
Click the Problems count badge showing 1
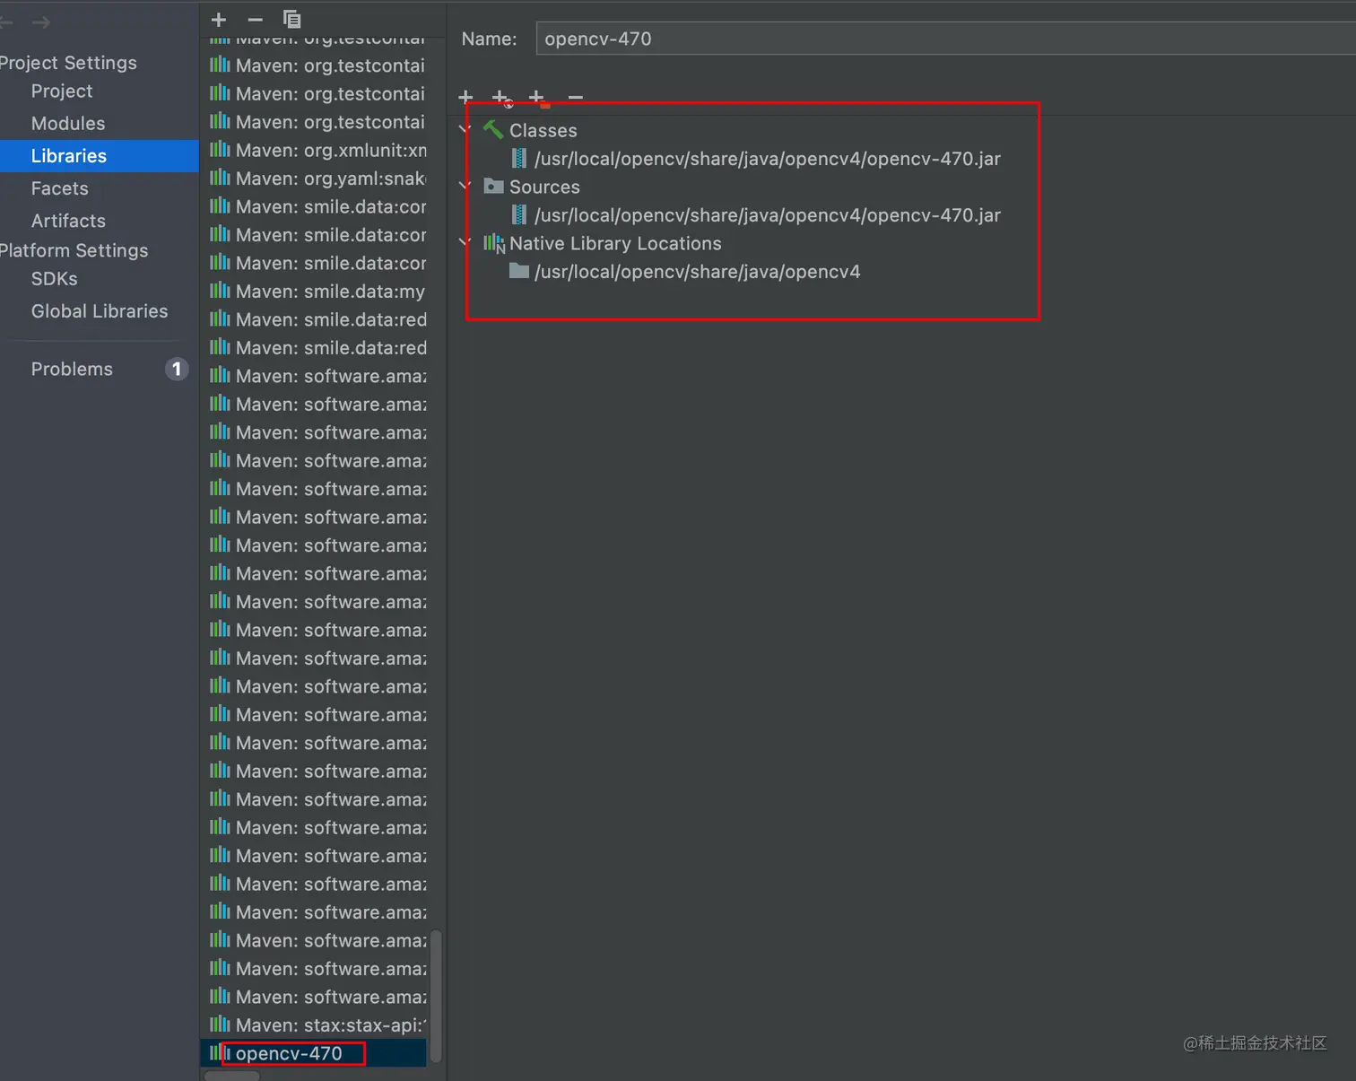[x=177, y=369]
